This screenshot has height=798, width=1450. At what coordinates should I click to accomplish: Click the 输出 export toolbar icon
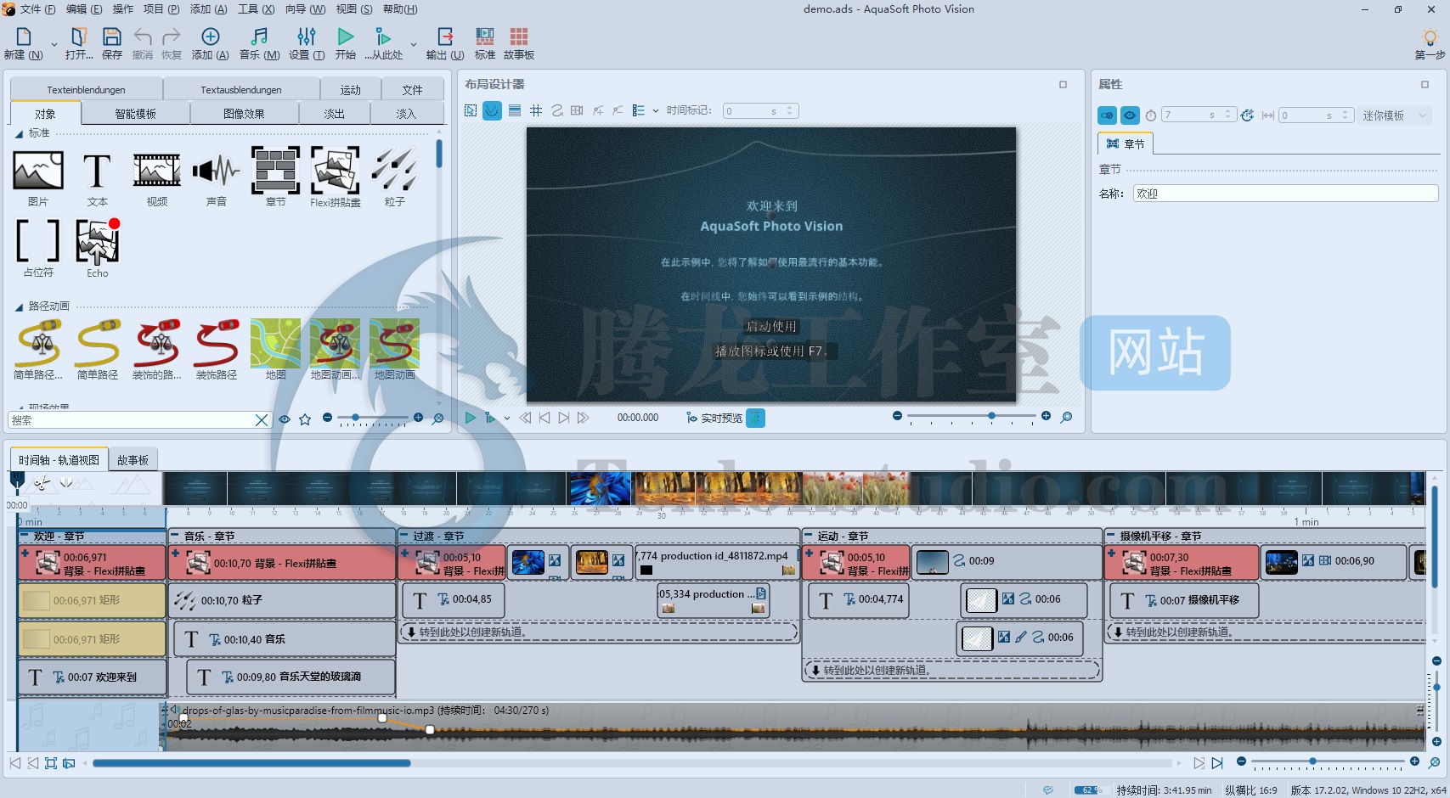click(x=445, y=43)
